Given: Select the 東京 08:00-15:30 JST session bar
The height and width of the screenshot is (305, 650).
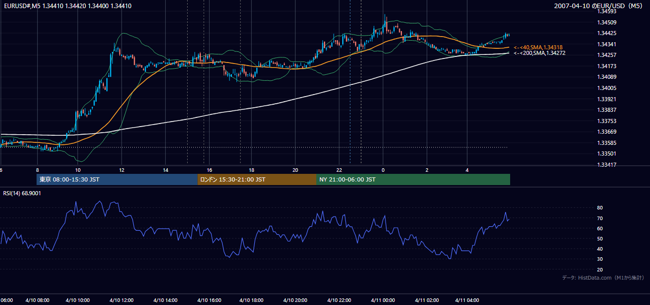Looking at the screenshot, I should point(117,179).
